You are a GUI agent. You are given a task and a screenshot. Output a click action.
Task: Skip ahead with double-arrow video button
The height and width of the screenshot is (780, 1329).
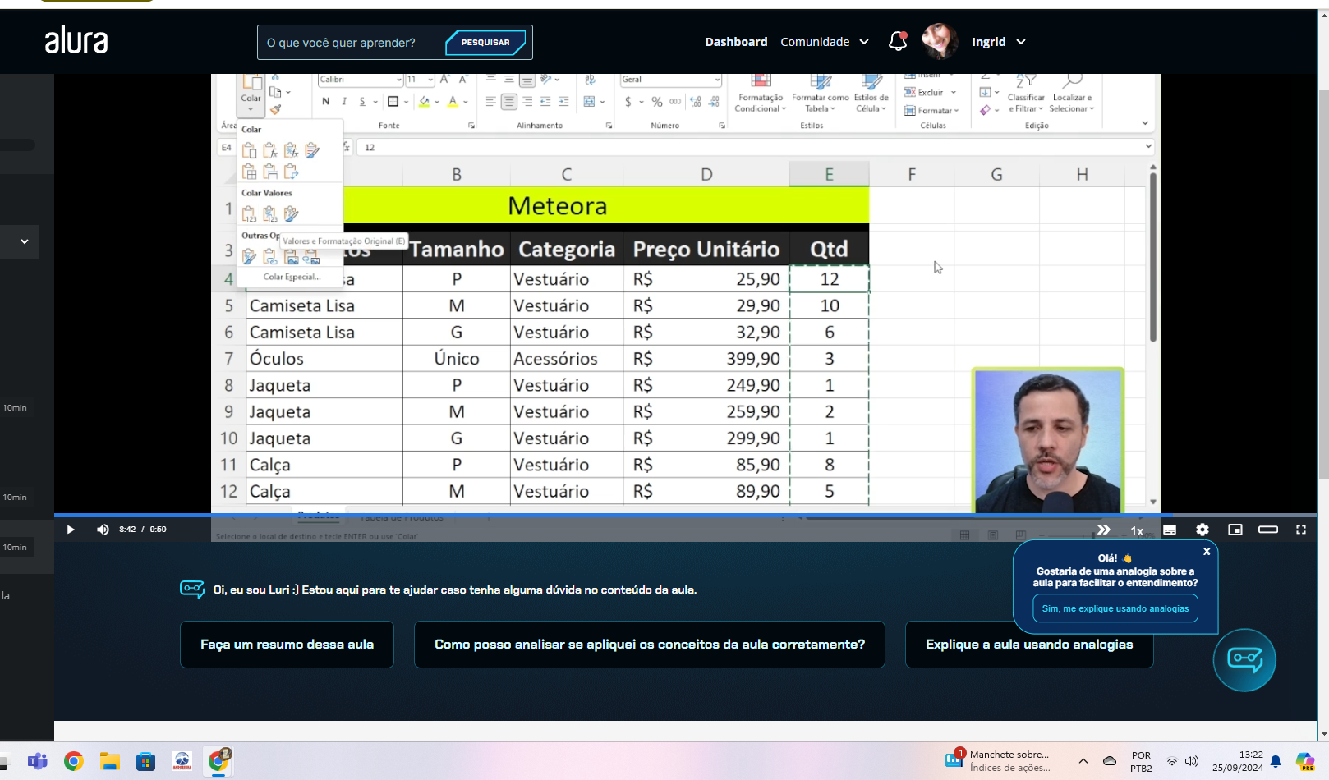tap(1104, 530)
